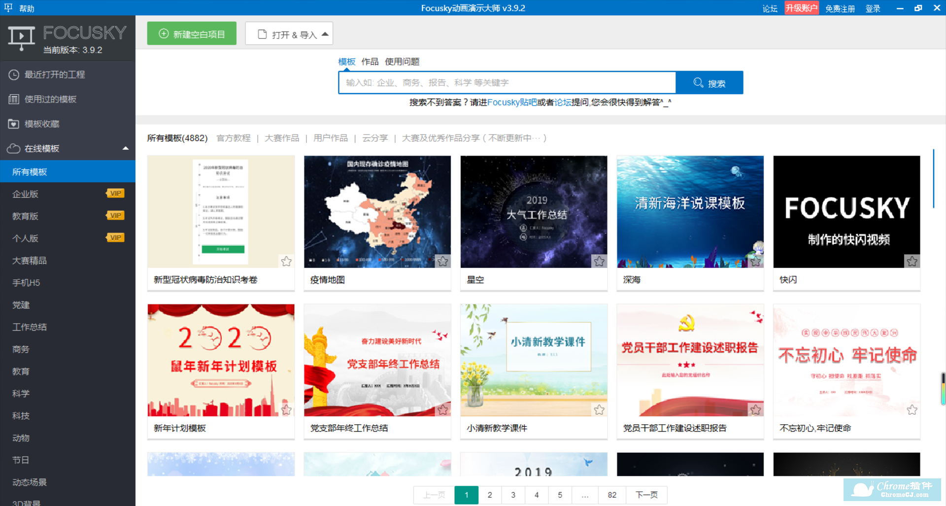This screenshot has height=506, width=946.
Task: Jump to last page 82
Action: point(612,495)
